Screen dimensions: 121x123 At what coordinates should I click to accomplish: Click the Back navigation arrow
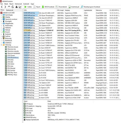pos(2,7)
